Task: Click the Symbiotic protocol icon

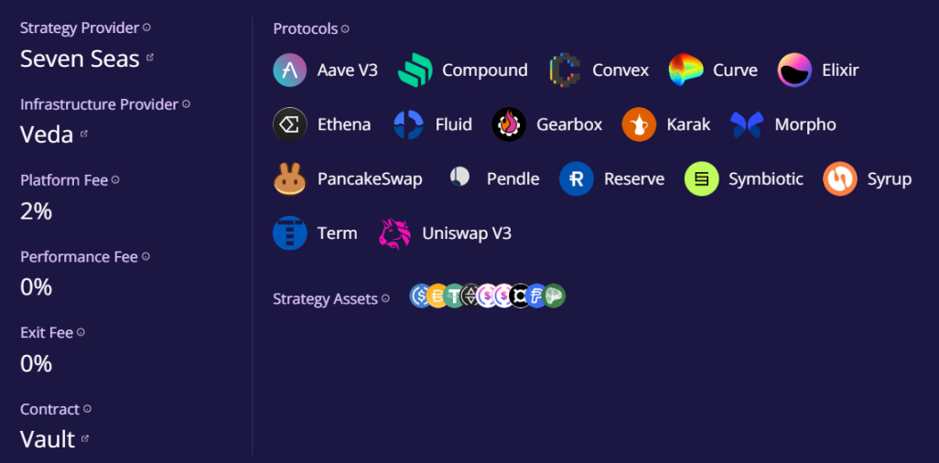Action: pyautogui.click(x=701, y=178)
